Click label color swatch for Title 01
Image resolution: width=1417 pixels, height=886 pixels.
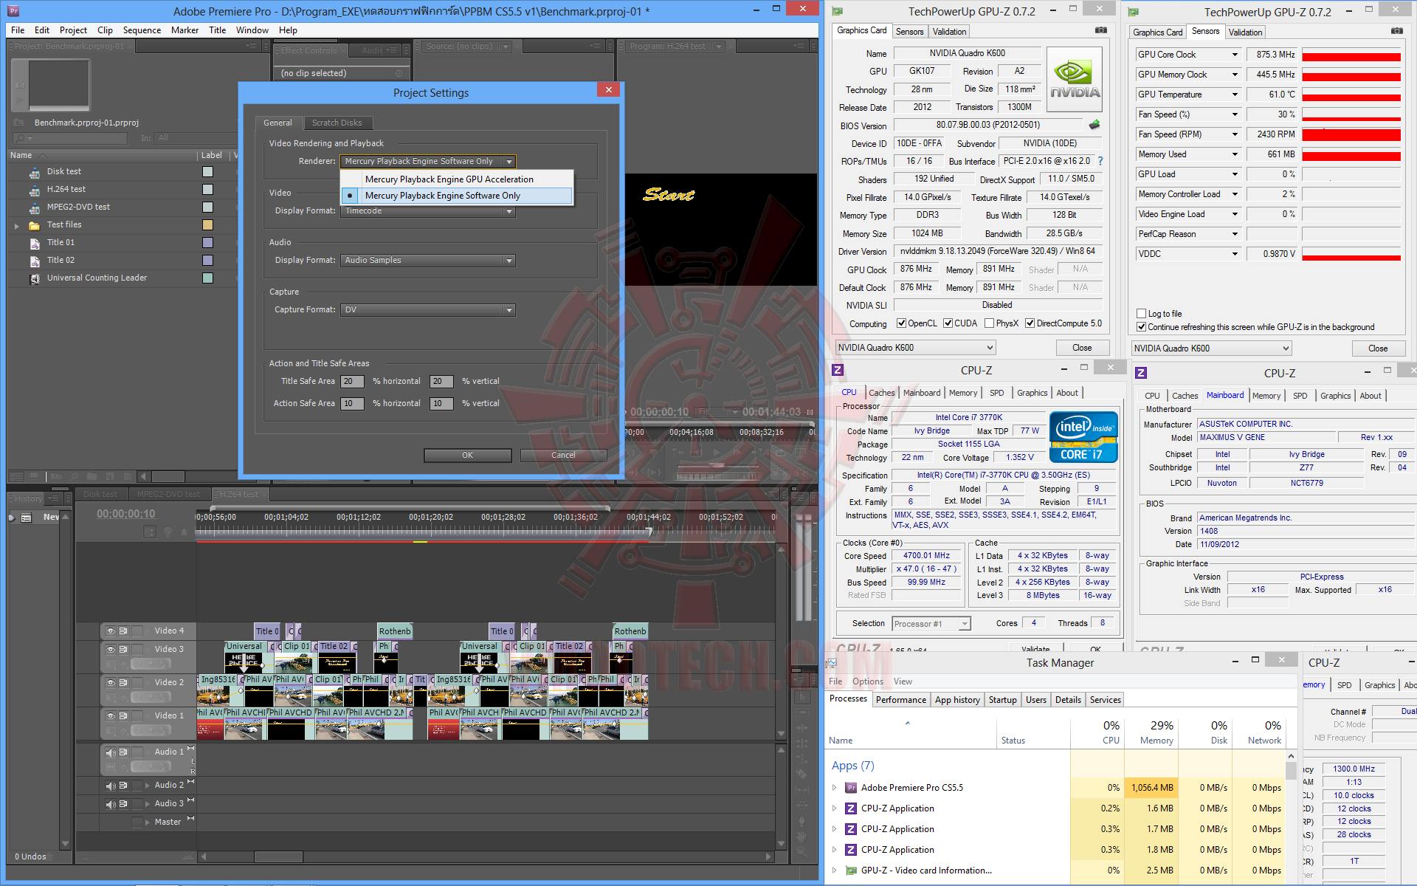207,242
